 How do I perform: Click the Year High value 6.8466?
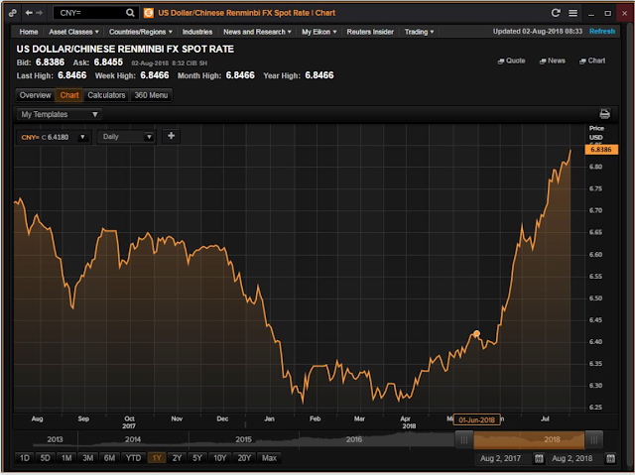(319, 75)
